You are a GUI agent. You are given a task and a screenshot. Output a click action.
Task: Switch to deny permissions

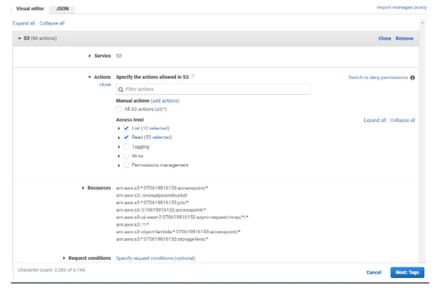tap(378, 77)
